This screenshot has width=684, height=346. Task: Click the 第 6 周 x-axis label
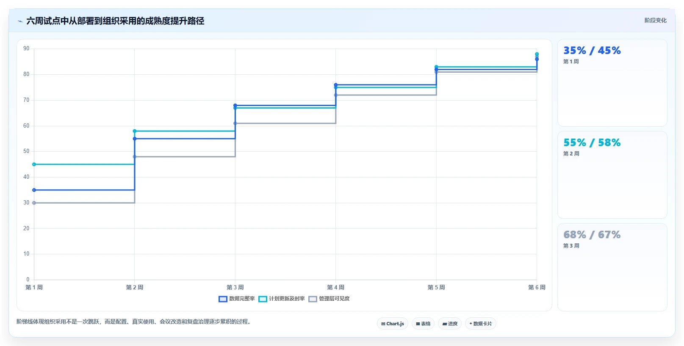537,287
